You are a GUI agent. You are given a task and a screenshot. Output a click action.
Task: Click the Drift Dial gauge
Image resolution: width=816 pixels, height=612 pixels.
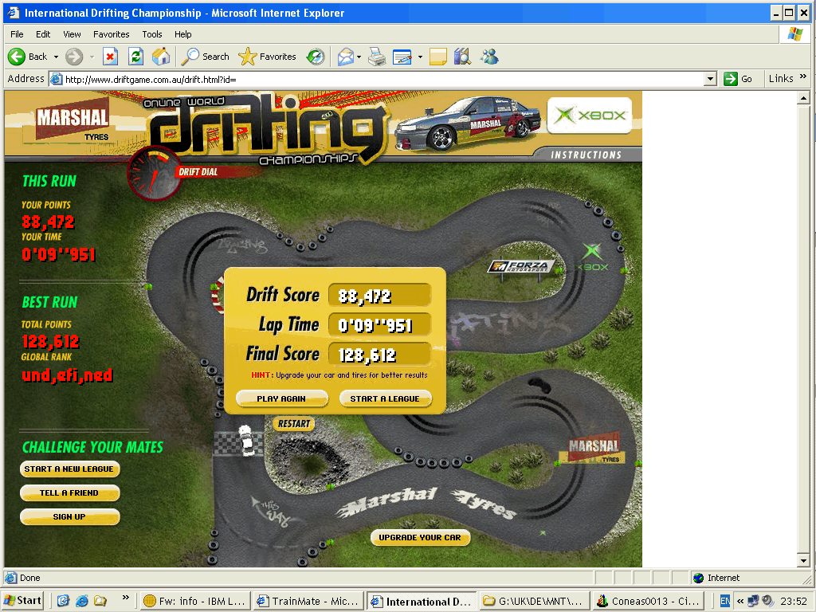click(x=154, y=174)
